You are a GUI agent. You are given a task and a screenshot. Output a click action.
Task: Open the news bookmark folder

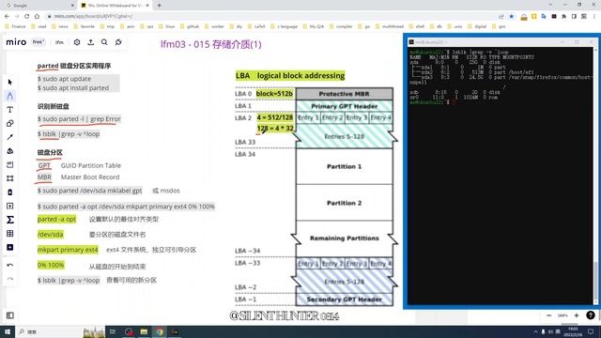(60, 26)
